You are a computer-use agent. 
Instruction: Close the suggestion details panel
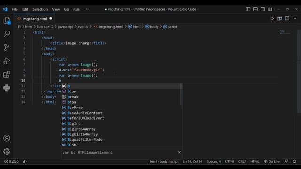point(179,152)
